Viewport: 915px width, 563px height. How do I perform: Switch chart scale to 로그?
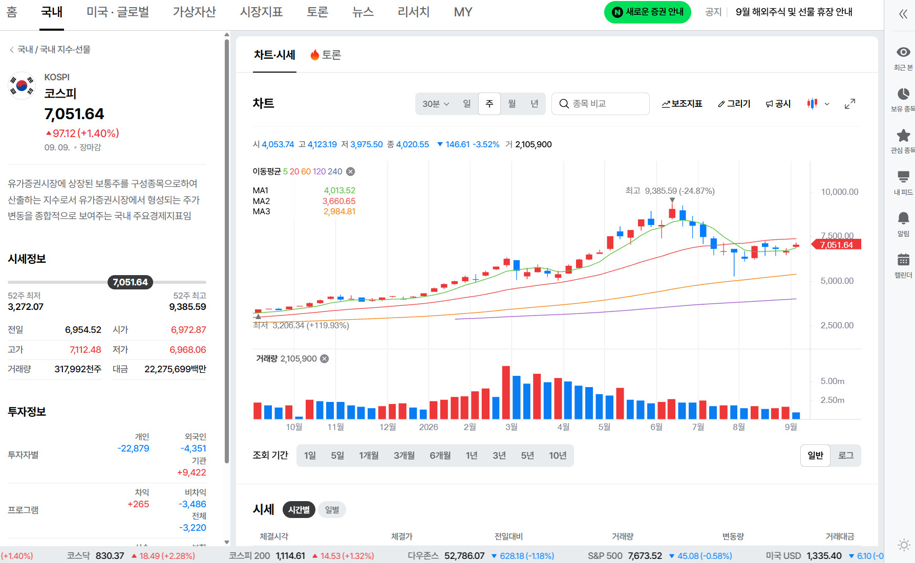[x=845, y=456]
